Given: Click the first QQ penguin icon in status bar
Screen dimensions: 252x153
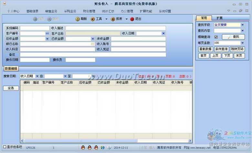Looking at the screenshot, I should point(83,148).
